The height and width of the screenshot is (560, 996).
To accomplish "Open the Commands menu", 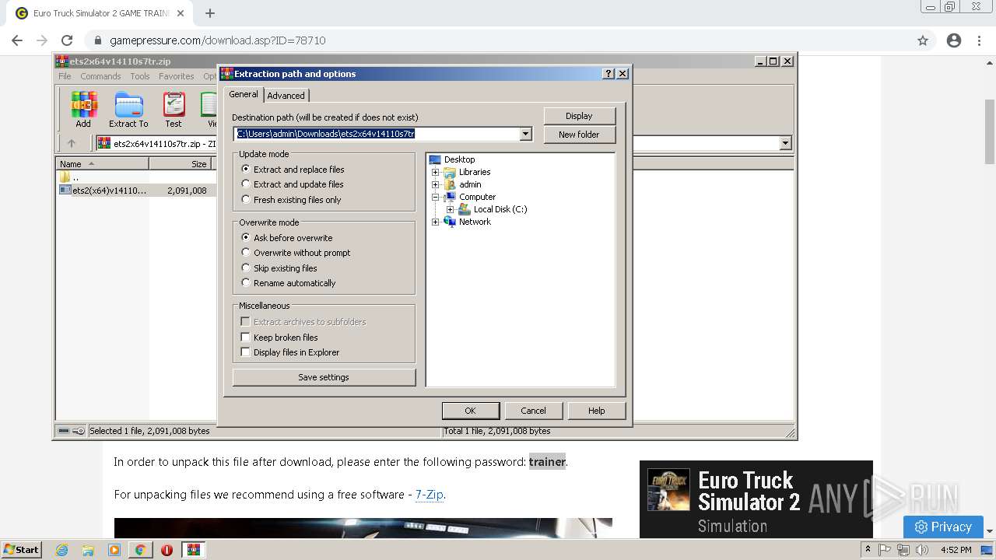I will click(x=100, y=76).
